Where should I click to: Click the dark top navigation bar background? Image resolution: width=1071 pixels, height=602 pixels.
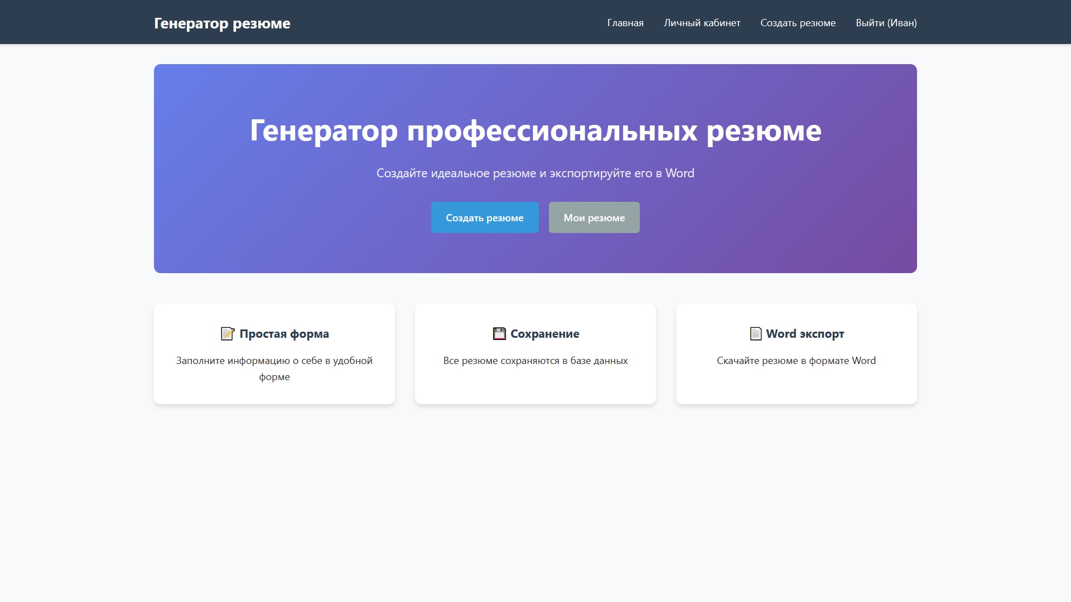click(446, 22)
